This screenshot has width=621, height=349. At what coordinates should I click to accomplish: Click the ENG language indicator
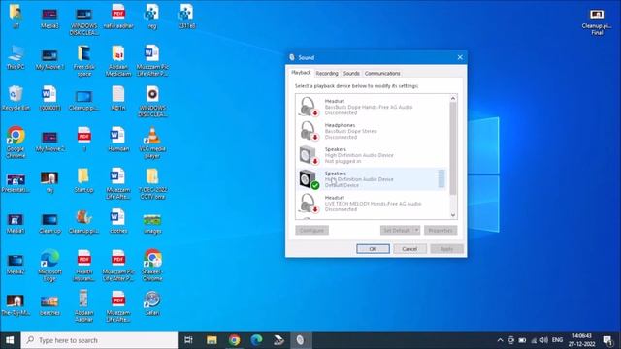pos(557,340)
